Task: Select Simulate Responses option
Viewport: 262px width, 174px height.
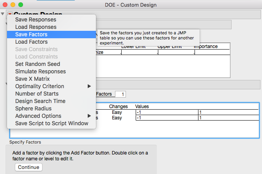Action: [x=41, y=71]
